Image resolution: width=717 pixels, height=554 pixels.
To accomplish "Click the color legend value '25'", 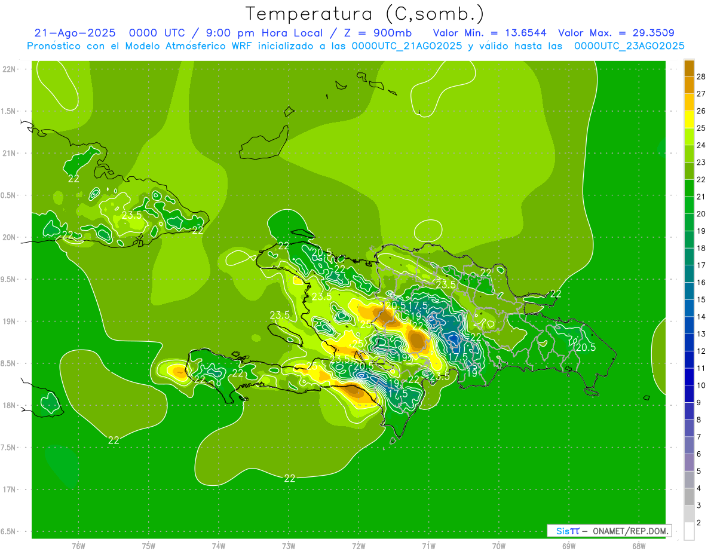I will [x=701, y=128].
